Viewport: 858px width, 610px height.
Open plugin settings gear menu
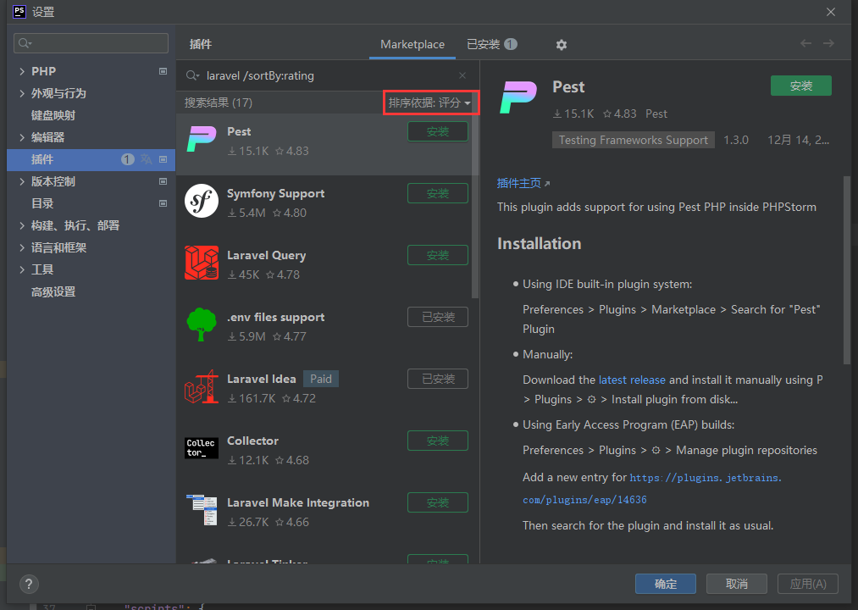(x=562, y=45)
